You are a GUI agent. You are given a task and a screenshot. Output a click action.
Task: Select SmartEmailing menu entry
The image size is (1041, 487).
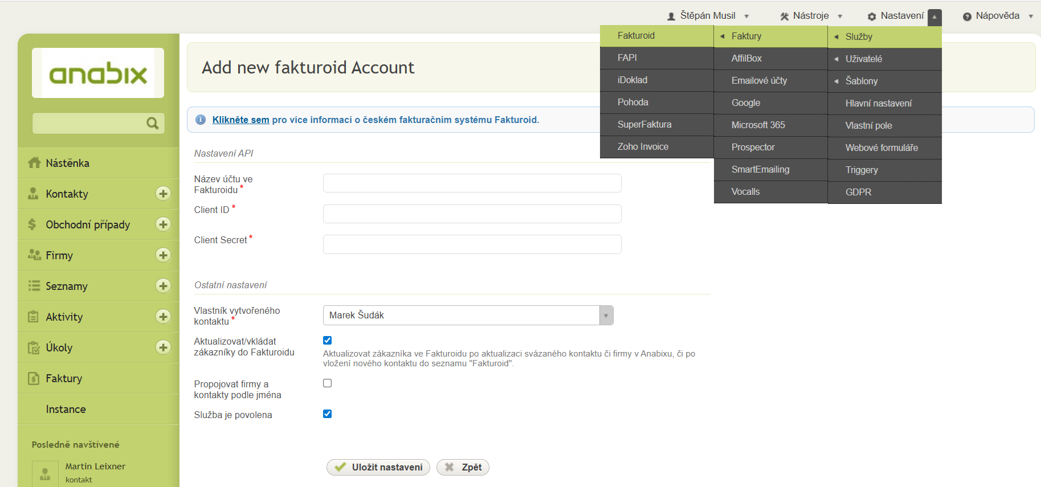point(771,169)
